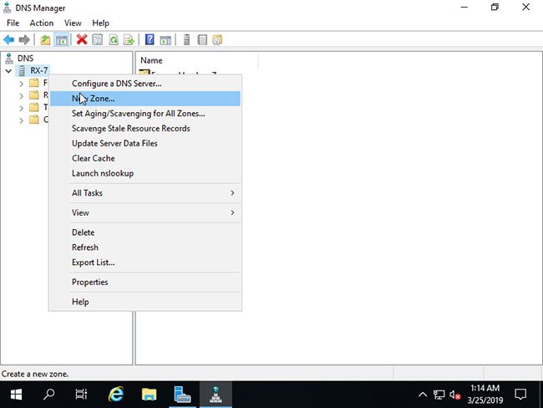This screenshot has height=408, width=543.
Task: Open the View menu in menu bar
Action: [x=73, y=23]
